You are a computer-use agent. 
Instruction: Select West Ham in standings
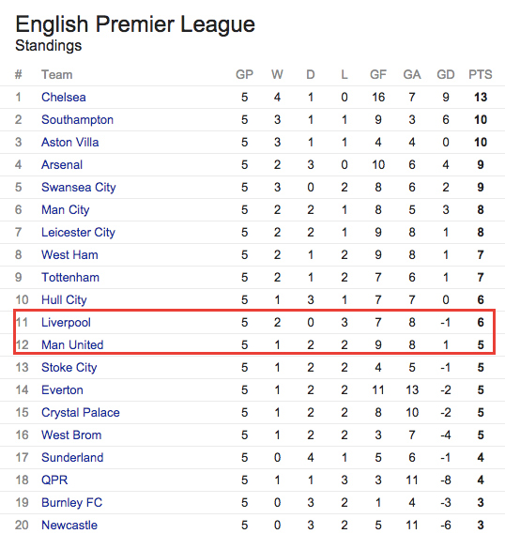pos(69,254)
